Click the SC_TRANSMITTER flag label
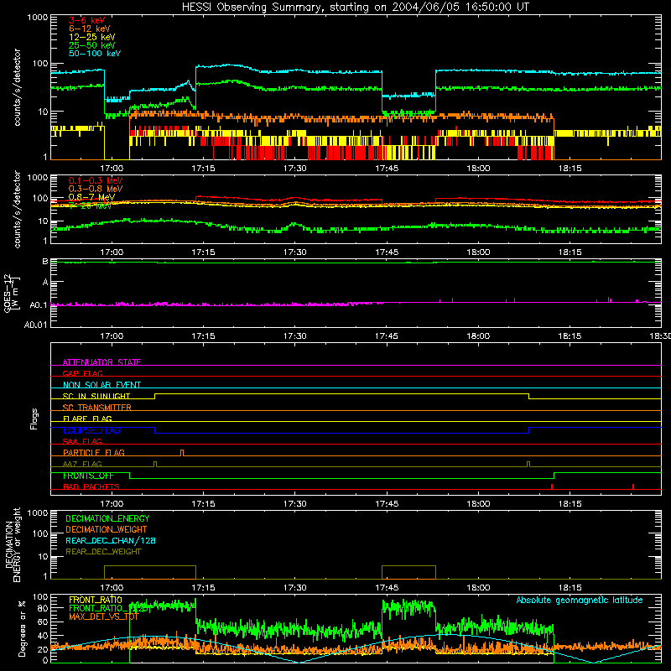671x671 pixels. pos(97,407)
